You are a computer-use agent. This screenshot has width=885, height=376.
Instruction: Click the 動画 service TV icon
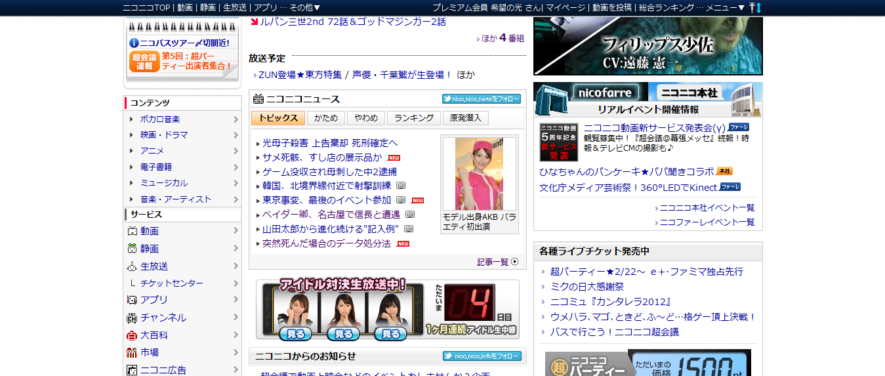point(132,231)
